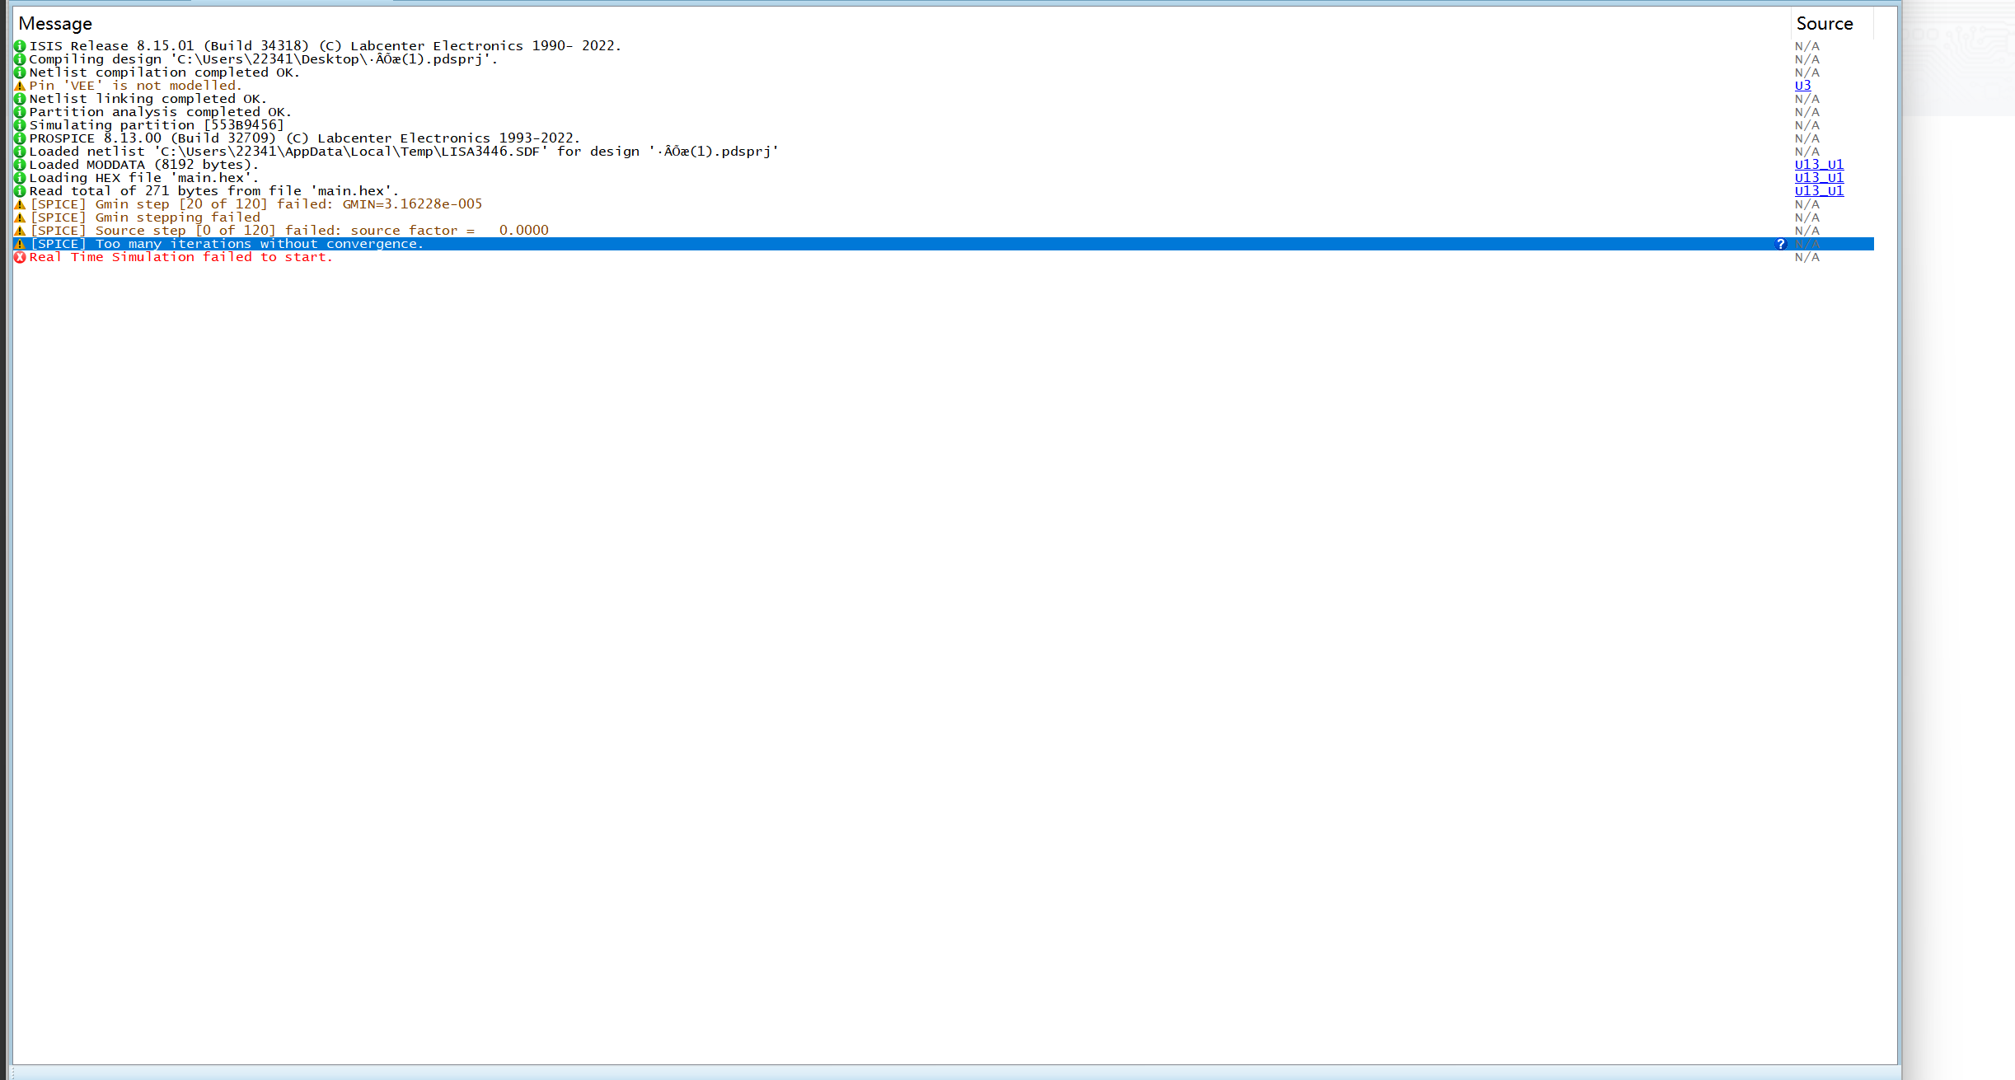The height and width of the screenshot is (1080, 2015).
Task: Select Read total of 271 bytes message
Action: point(214,191)
